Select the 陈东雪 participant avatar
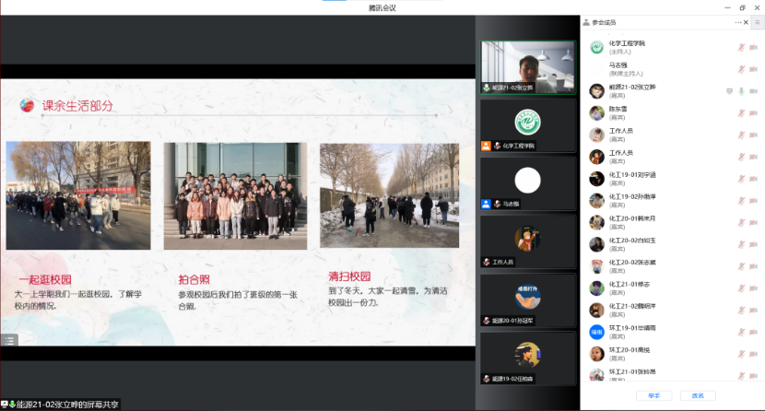Image resolution: width=765 pixels, height=411 pixels. (x=596, y=113)
